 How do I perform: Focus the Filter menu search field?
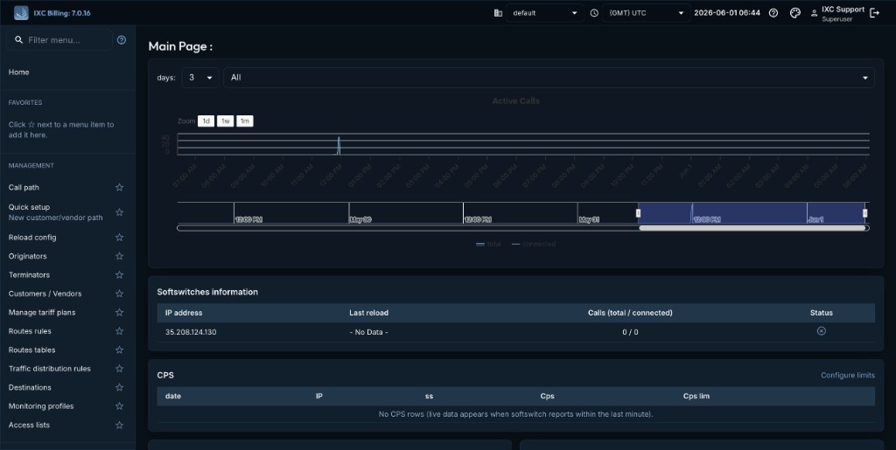(59, 40)
